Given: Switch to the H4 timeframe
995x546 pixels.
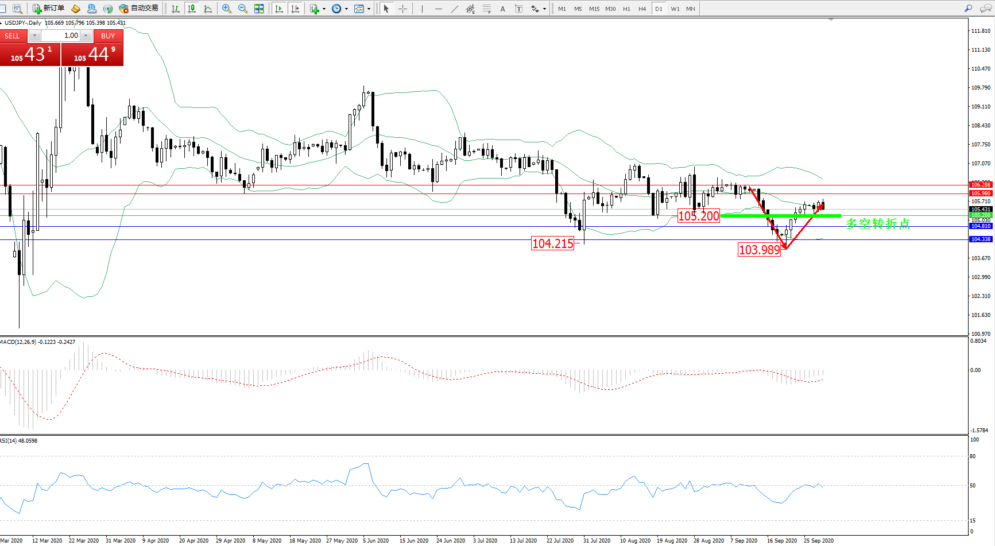Looking at the screenshot, I should 642,9.
